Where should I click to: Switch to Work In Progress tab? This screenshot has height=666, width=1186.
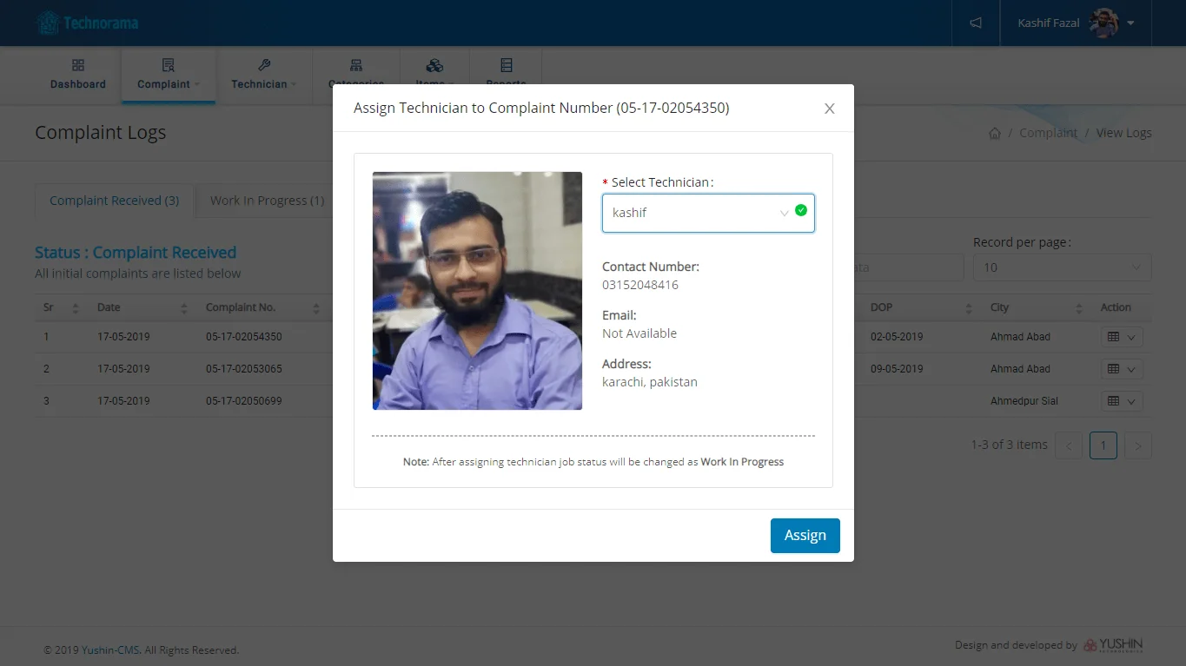(267, 201)
